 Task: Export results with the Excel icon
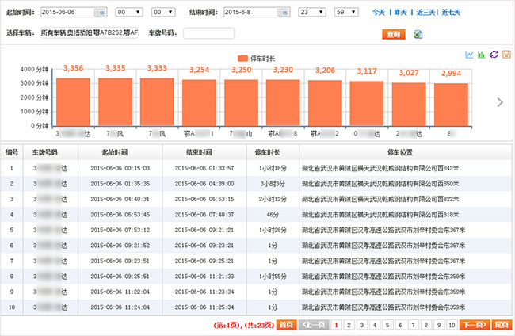coord(418,34)
